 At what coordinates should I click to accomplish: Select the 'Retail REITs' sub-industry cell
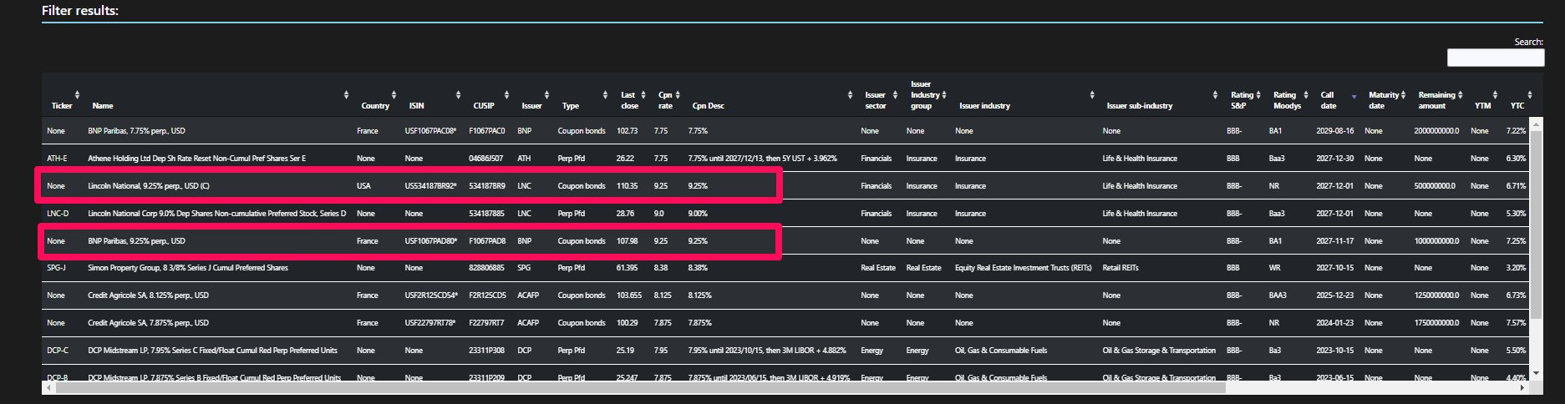pyautogui.click(x=1120, y=268)
